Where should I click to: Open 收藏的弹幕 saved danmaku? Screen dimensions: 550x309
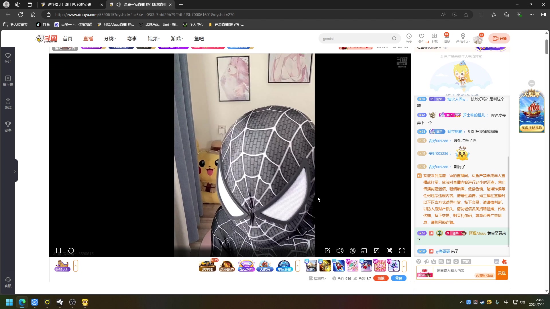tap(484, 276)
